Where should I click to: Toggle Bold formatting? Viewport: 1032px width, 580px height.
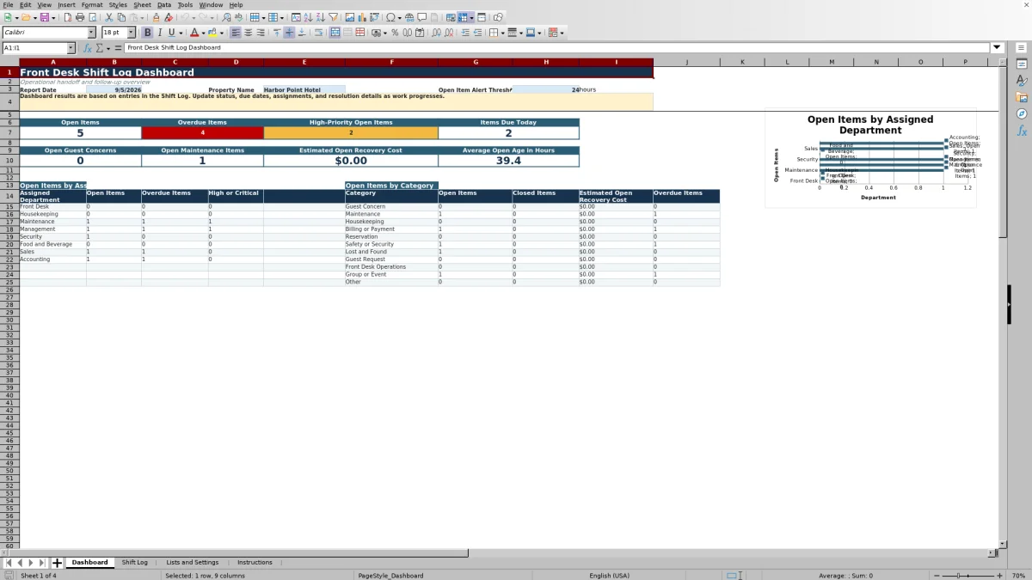147,33
